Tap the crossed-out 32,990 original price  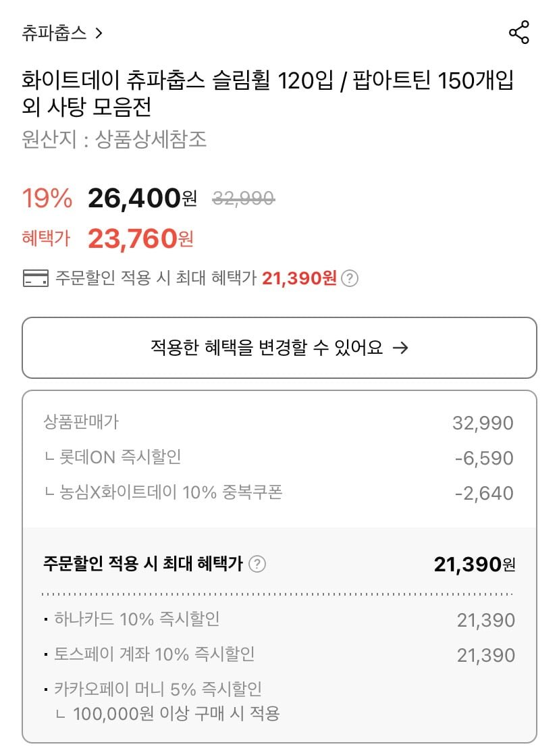pos(243,199)
